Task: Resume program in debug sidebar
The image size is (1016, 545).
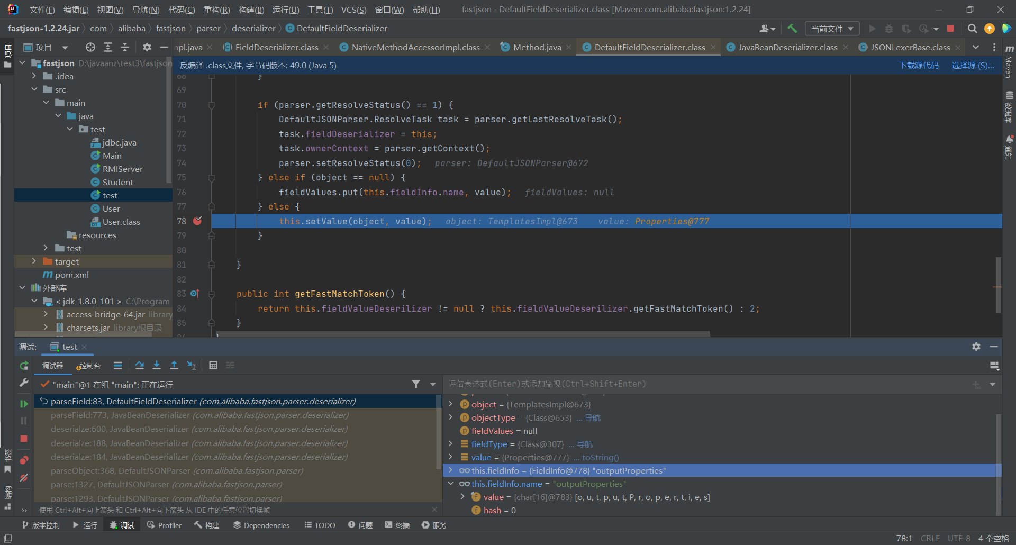Action: (x=24, y=404)
